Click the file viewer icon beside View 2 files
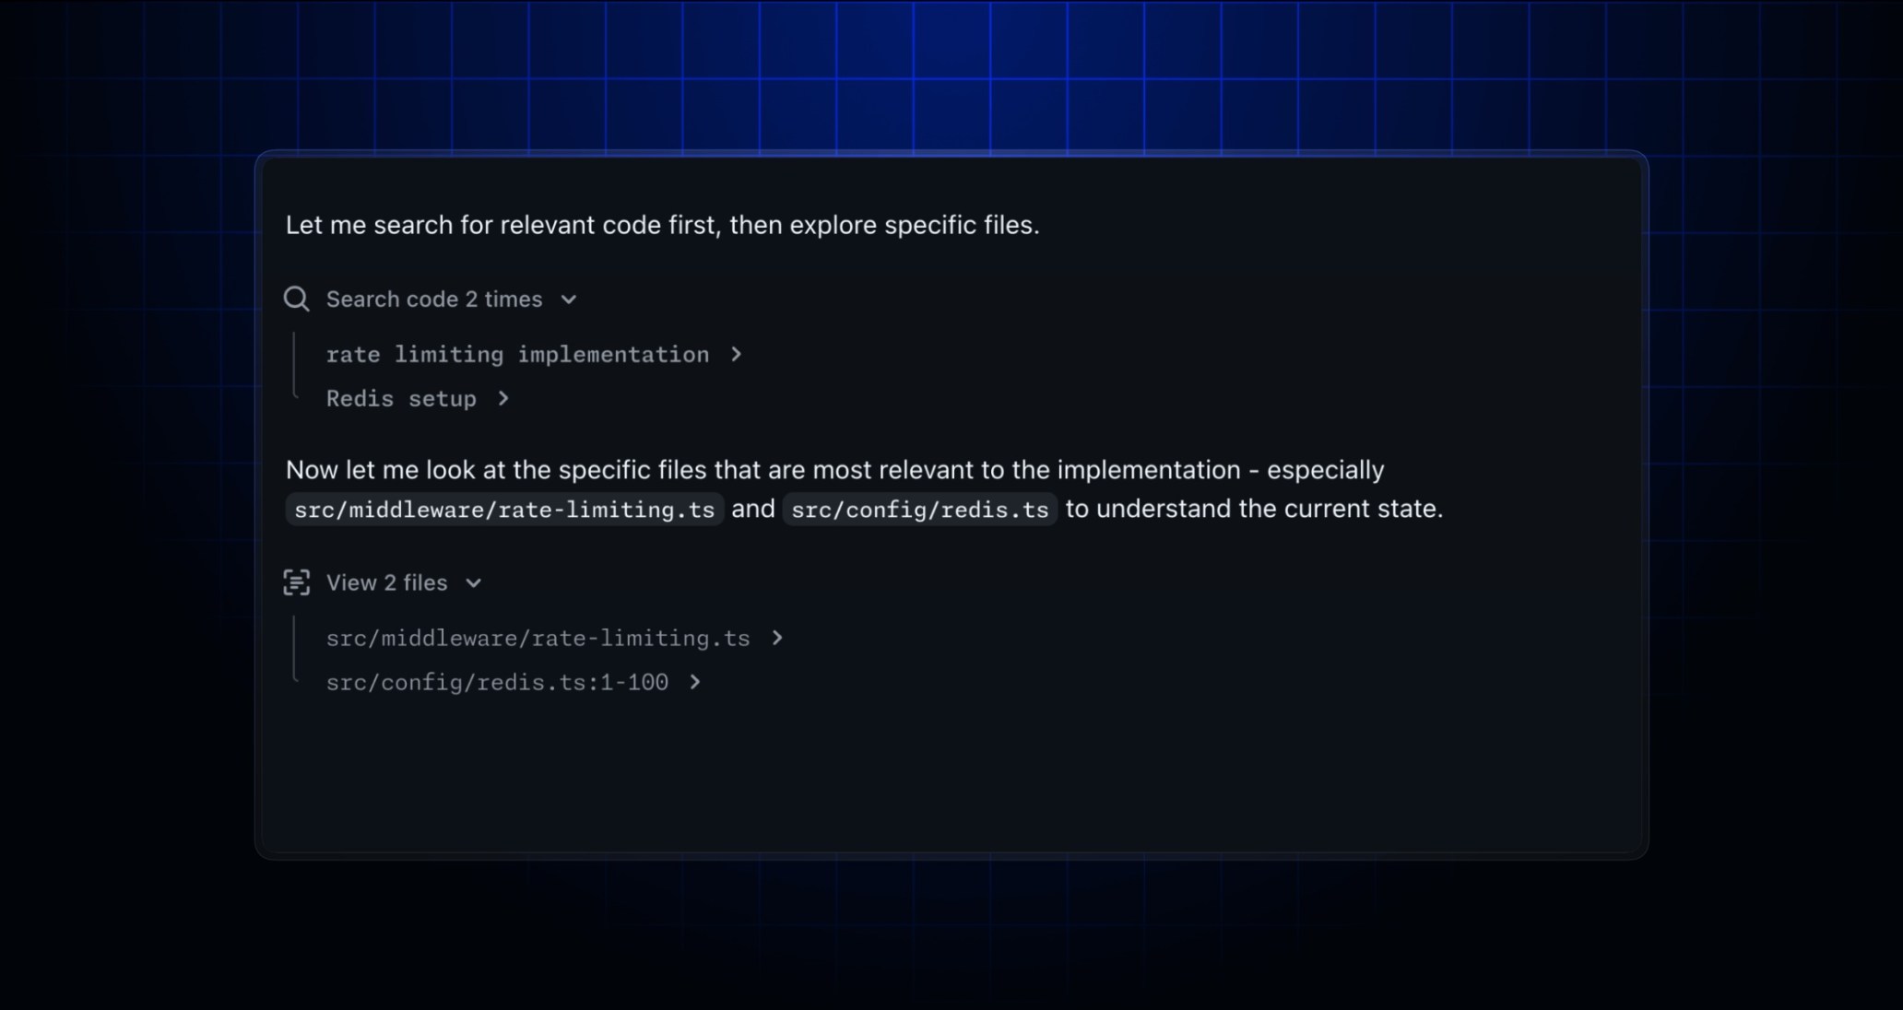 point(296,582)
